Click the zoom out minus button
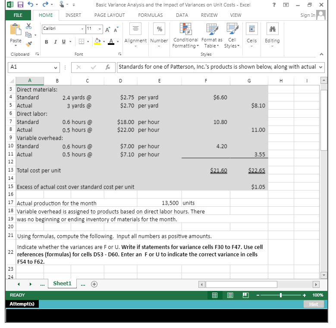Viewport: 336px width, 328px height. (258, 295)
